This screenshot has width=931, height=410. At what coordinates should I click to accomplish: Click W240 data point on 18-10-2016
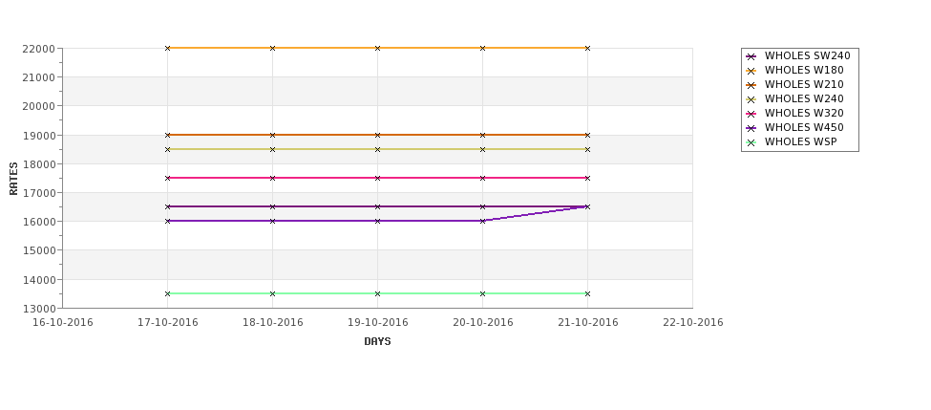[x=272, y=149]
